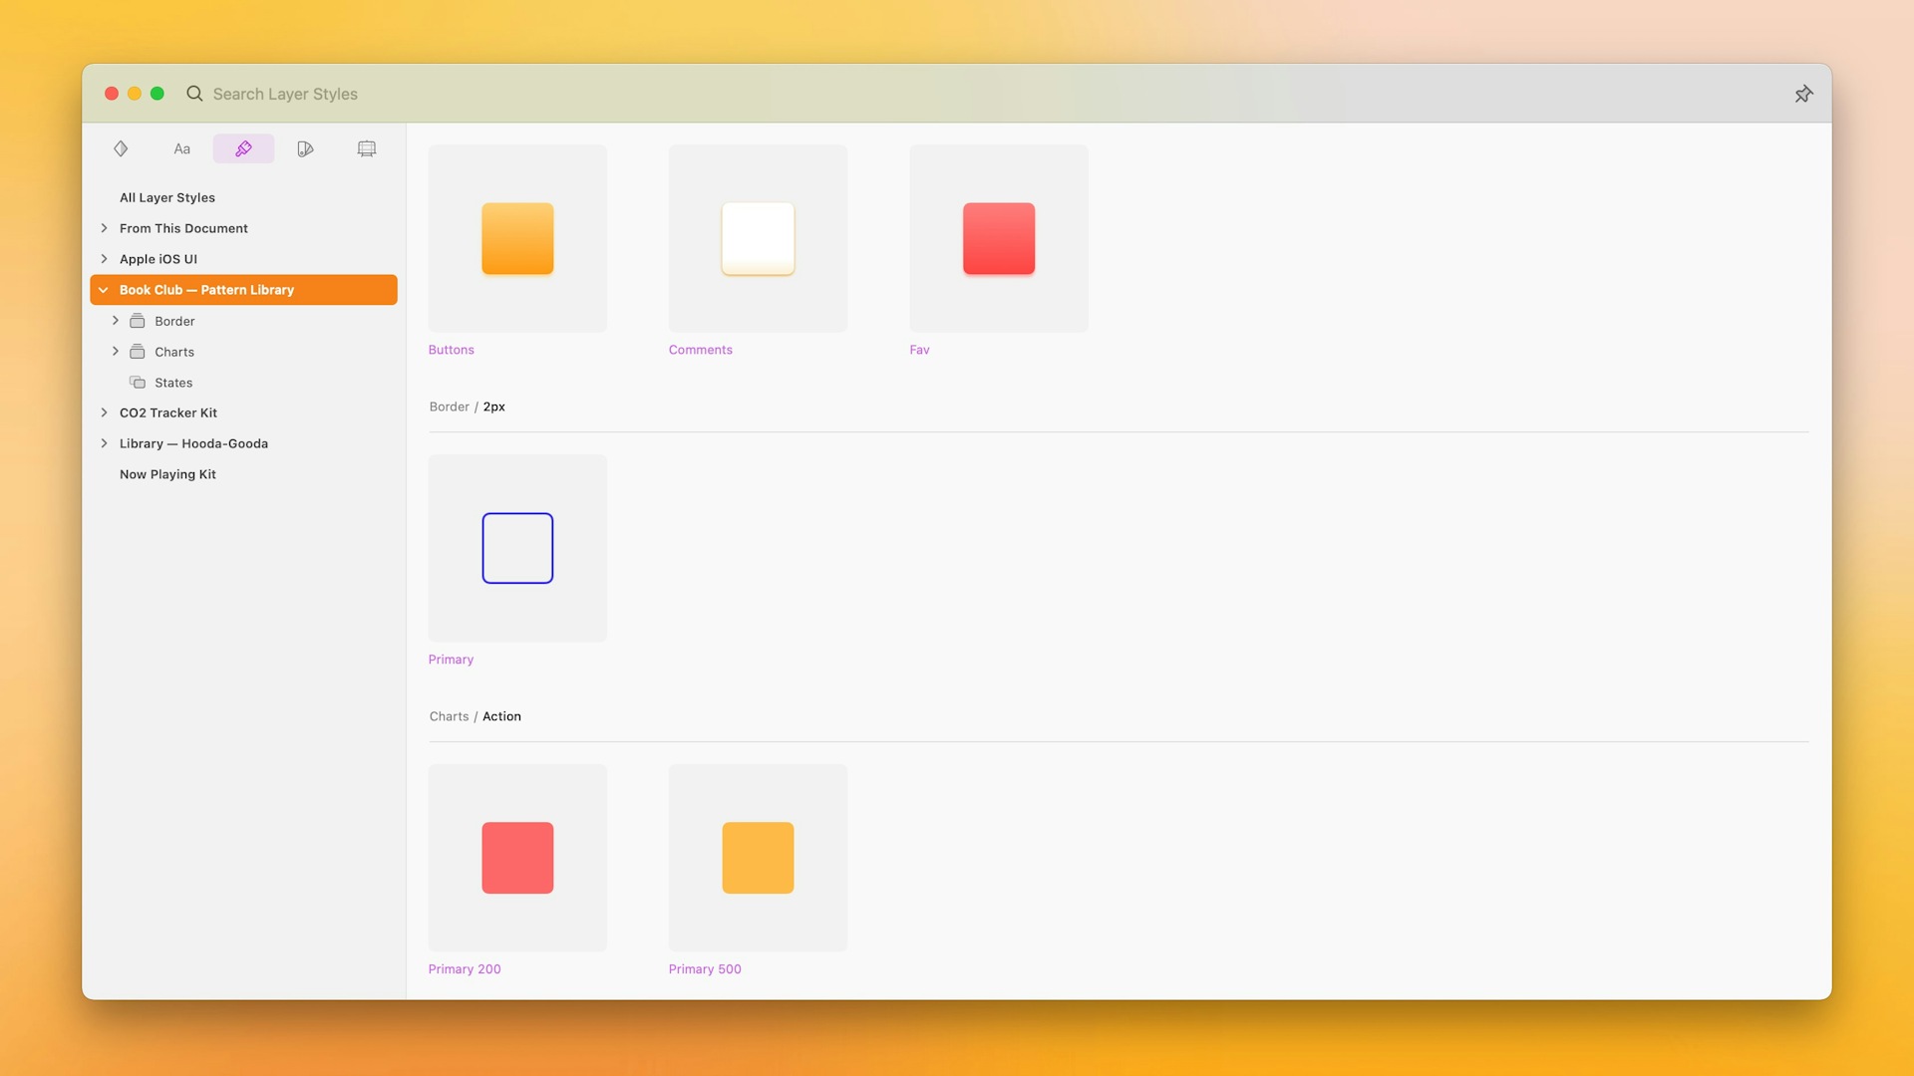This screenshot has height=1076, width=1914.
Task: Expand the Charts folder in sidebar
Action: pos(115,351)
